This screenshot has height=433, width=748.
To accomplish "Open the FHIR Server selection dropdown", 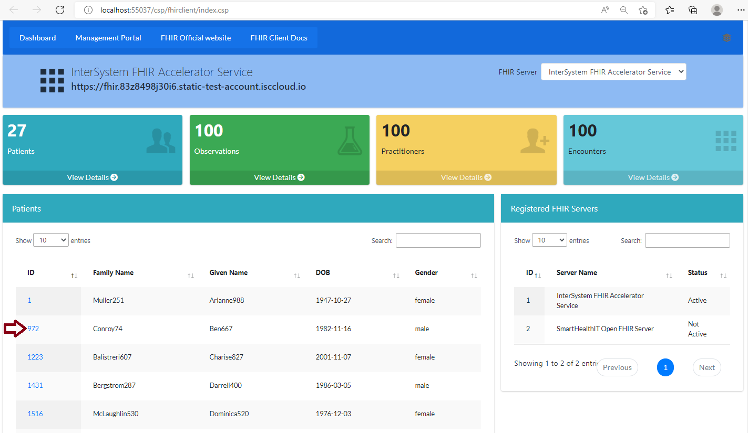I will tap(613, 72).
